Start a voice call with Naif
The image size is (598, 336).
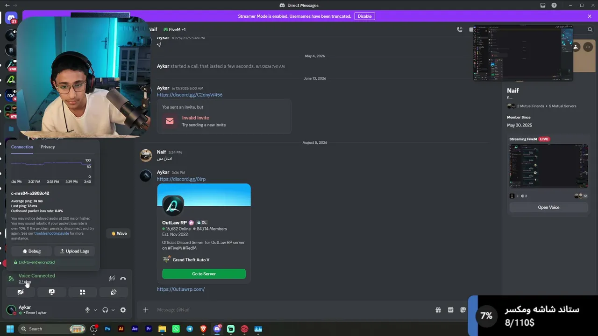(x=460, y=29)
